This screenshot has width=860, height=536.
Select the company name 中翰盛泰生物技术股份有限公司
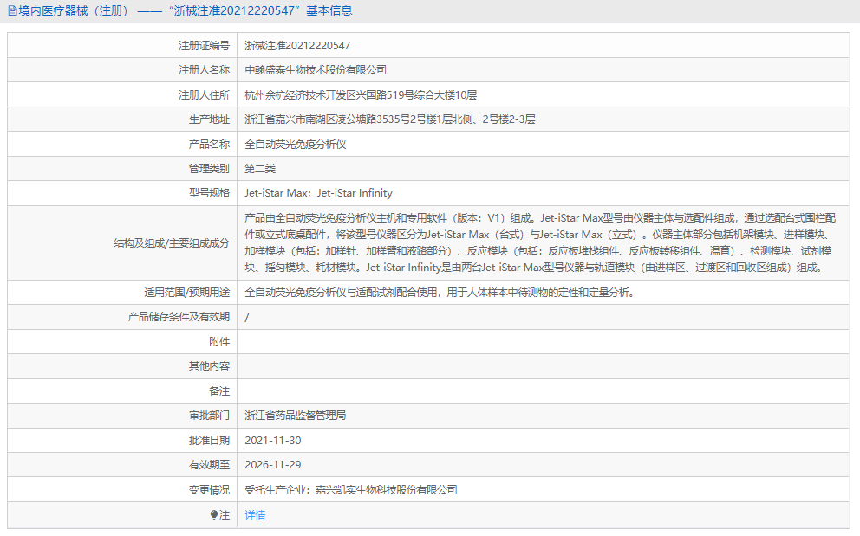point(316,69)
